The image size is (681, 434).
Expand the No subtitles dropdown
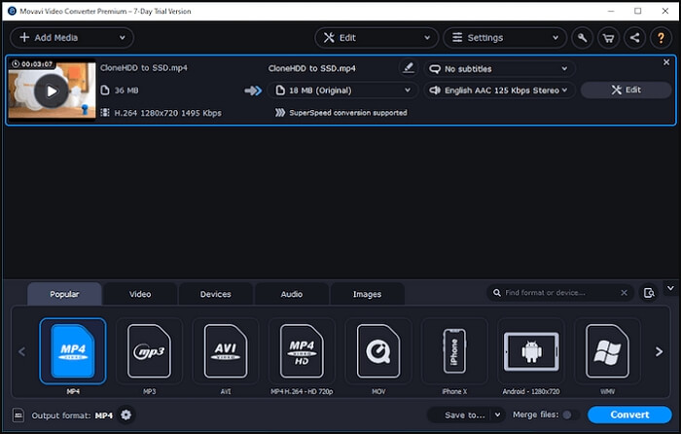click(498, 69)
